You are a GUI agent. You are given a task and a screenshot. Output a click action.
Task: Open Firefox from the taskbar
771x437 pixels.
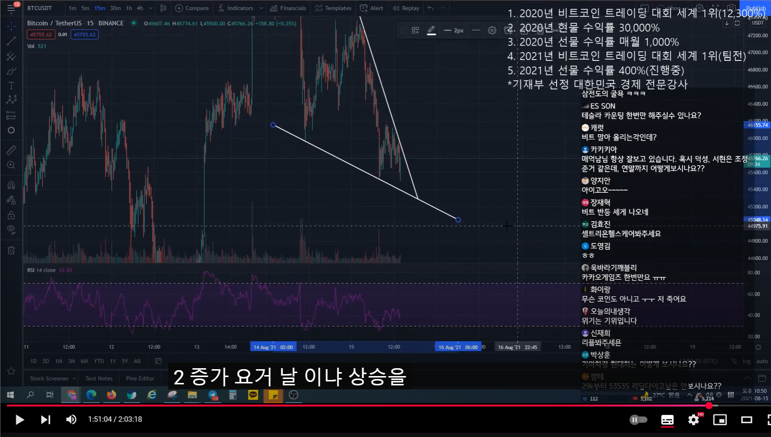[111, 395]
